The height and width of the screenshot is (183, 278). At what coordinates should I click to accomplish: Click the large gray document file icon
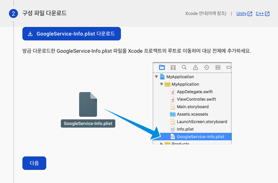pos(88,104)
